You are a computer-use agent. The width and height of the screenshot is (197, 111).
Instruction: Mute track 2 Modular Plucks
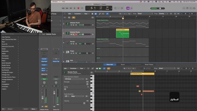click(71, 25)
